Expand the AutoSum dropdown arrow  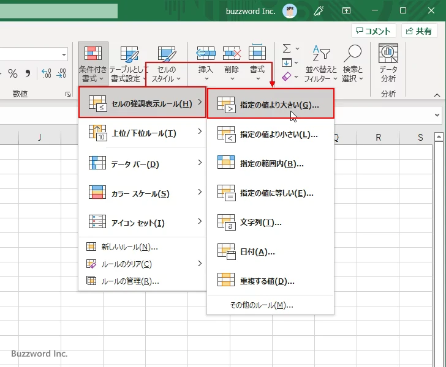(x=298, y=48)
